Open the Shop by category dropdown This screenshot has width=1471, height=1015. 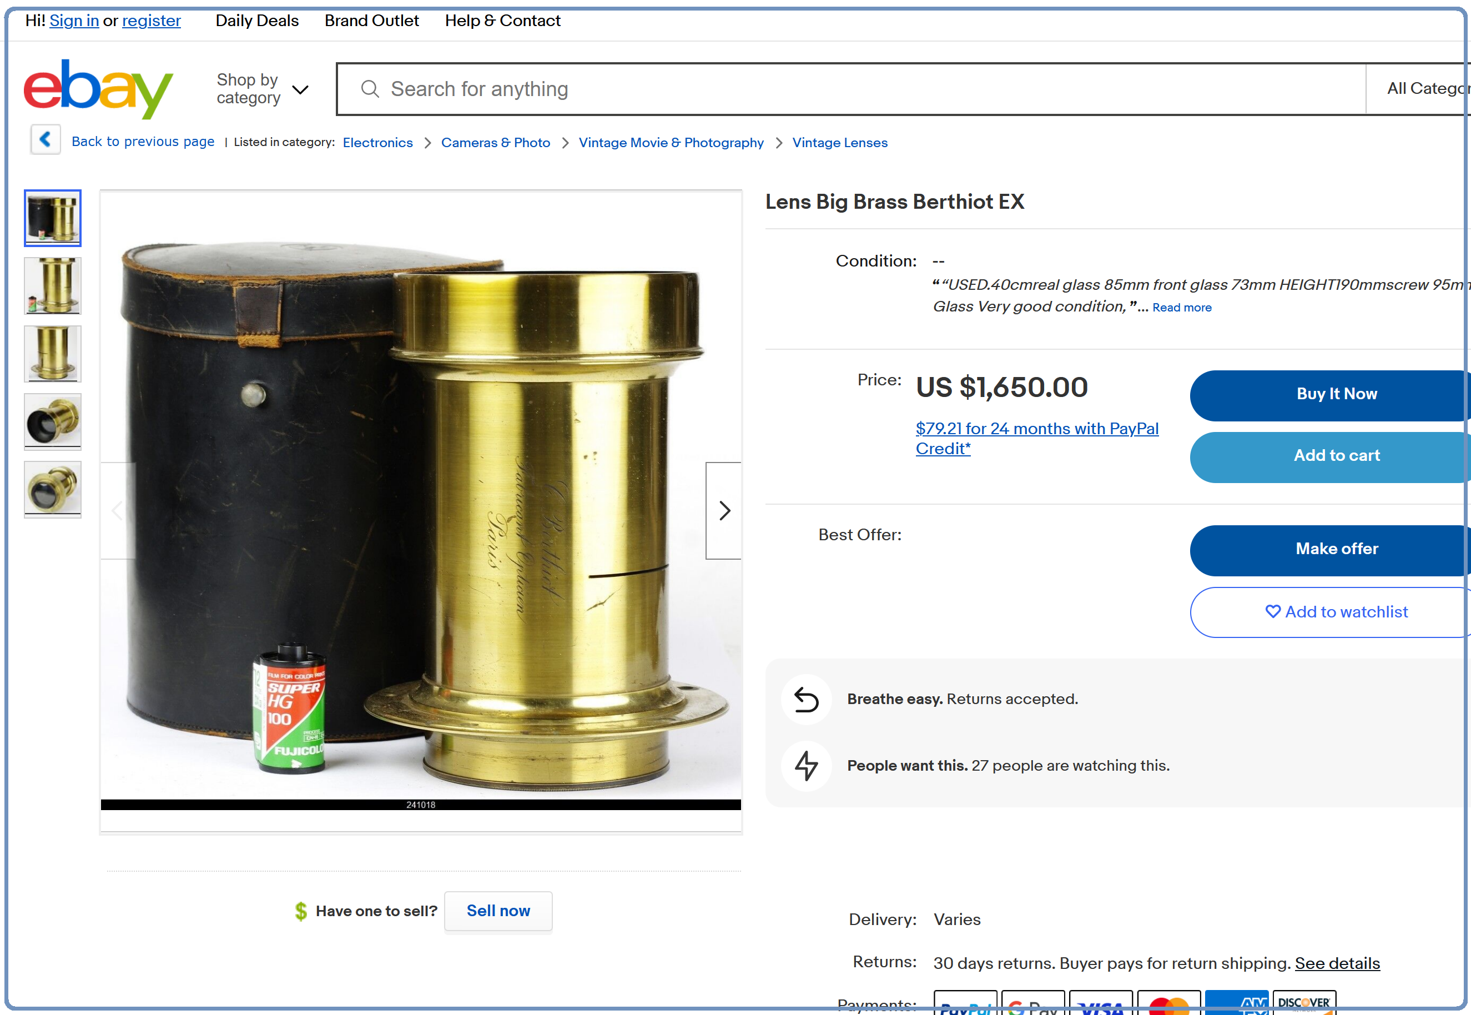(263, 89)
